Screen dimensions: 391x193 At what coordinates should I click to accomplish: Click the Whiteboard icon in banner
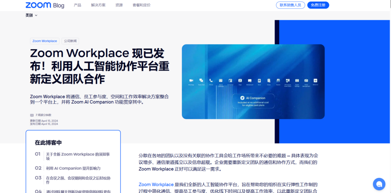point(250,81)
